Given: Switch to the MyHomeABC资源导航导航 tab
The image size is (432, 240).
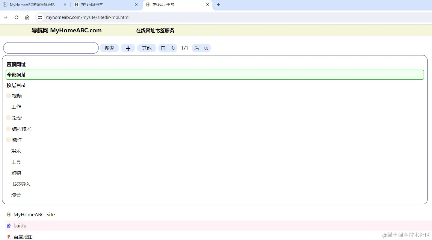Looking at the screenshot, I should pos(32,5).
